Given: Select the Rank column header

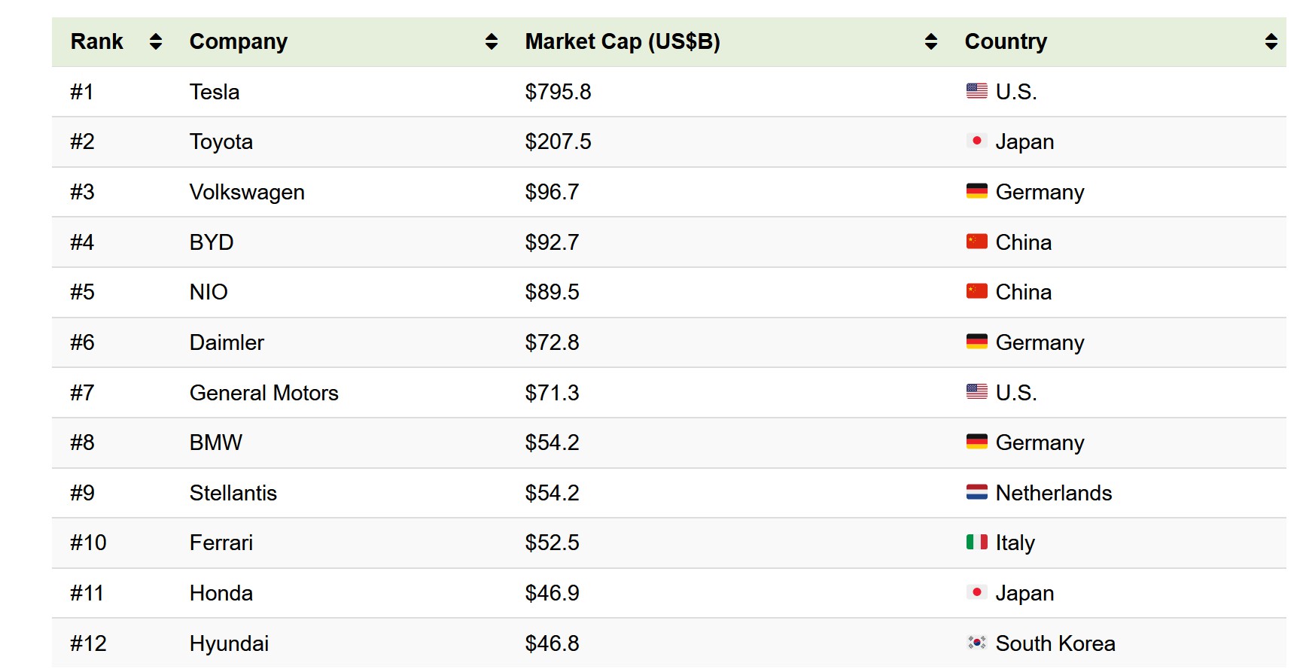Looking at the screenshot, I should 97,41.
